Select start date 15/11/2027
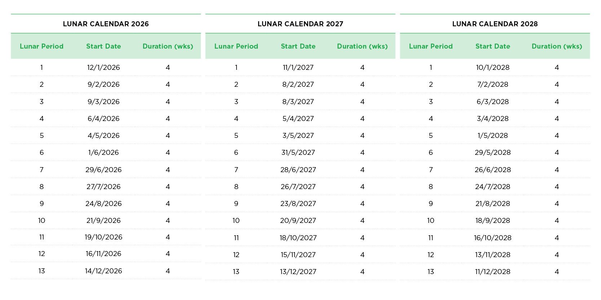601x300 pixels. click(298, 255)
